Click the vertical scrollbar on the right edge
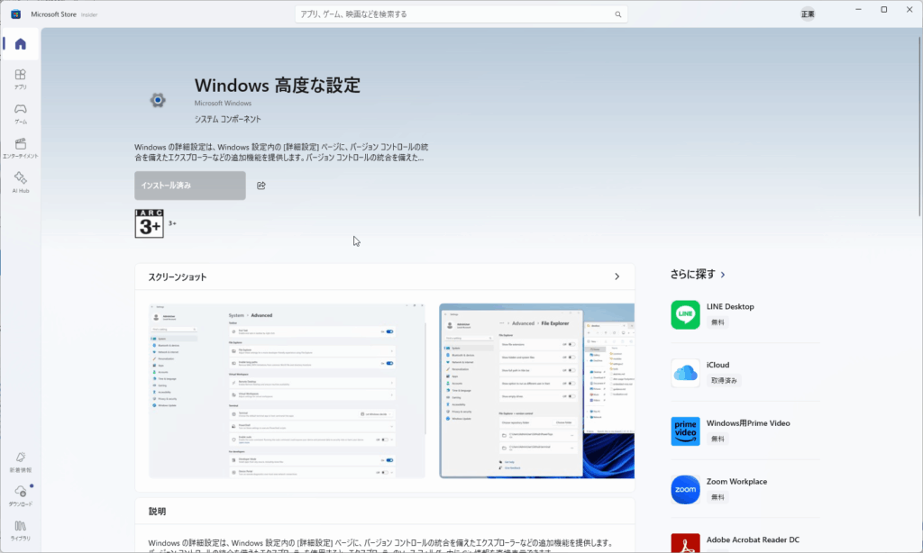The image size is (923, 553). (x=919, y=126)
